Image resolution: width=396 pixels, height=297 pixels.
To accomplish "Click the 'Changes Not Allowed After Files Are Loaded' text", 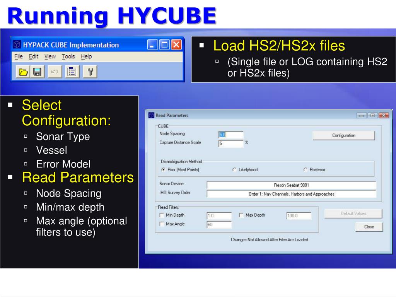I will tap(270, 240).
